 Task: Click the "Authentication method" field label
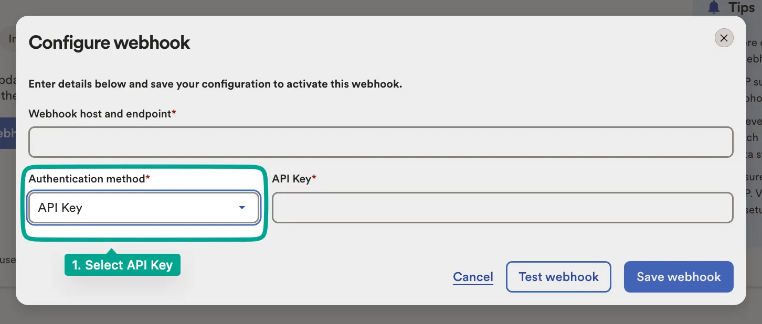(x=87, y=179)
